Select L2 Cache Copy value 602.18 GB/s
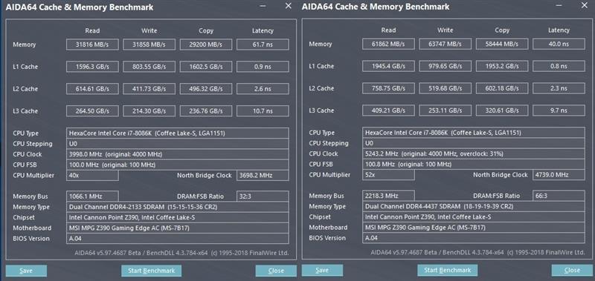 (502, 88)
